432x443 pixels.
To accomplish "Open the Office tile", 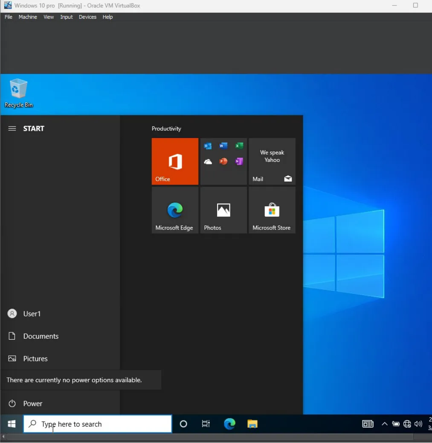I will point(175,161).
